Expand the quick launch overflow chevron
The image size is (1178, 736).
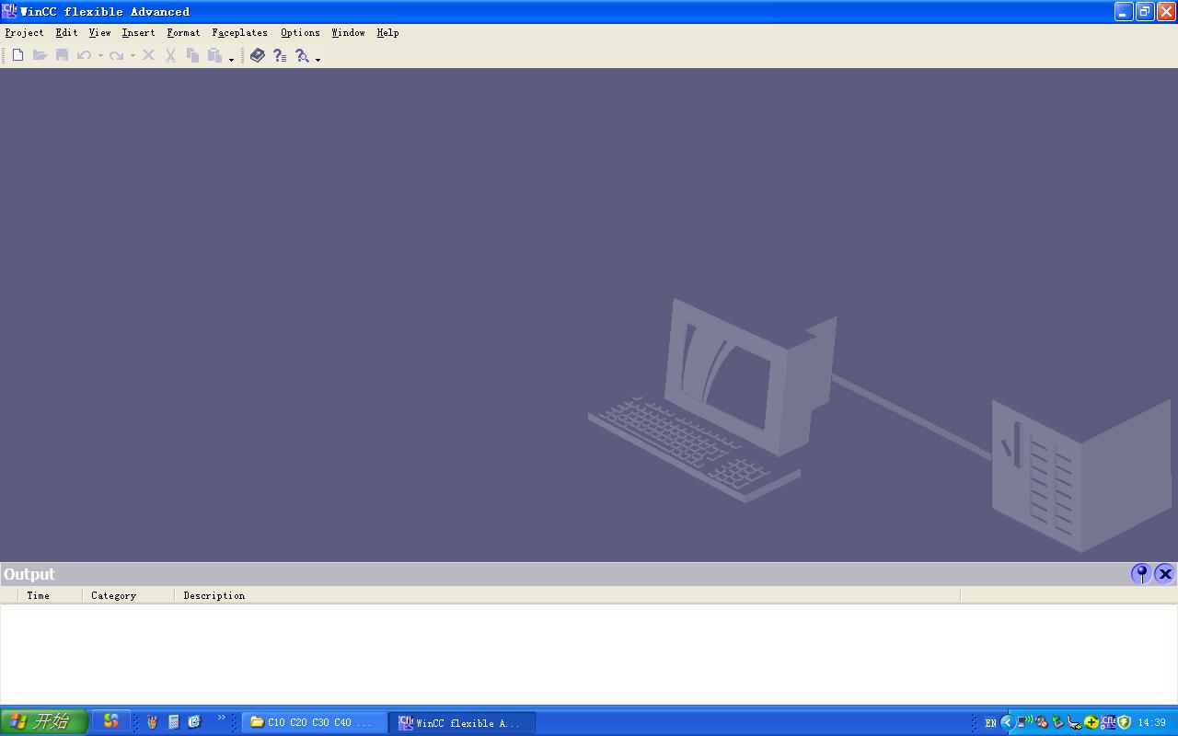(x=221, y=718)
